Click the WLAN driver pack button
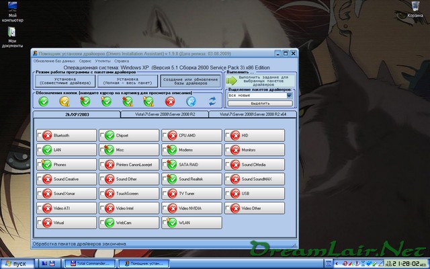This screenshot has height=269, width=430. [x=190, y=223]
